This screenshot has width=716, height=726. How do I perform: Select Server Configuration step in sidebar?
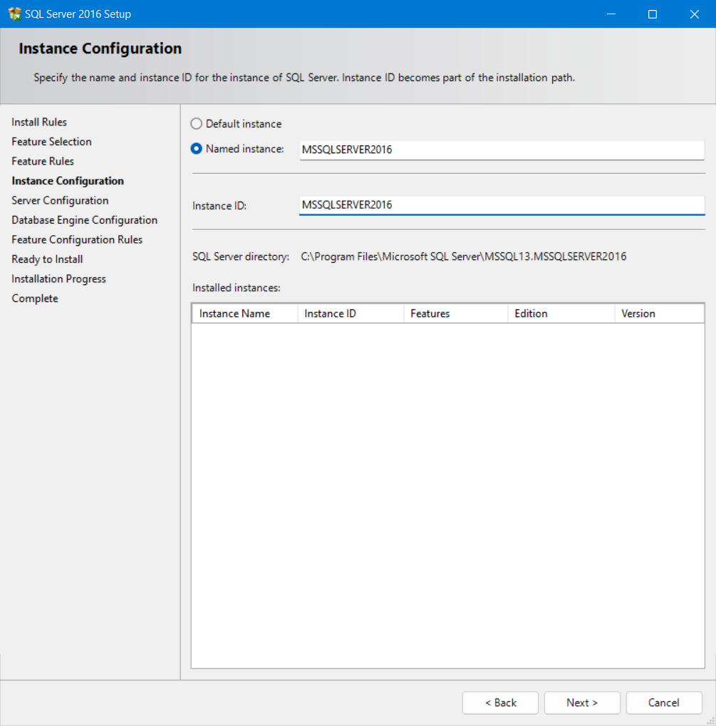[61, 200]
